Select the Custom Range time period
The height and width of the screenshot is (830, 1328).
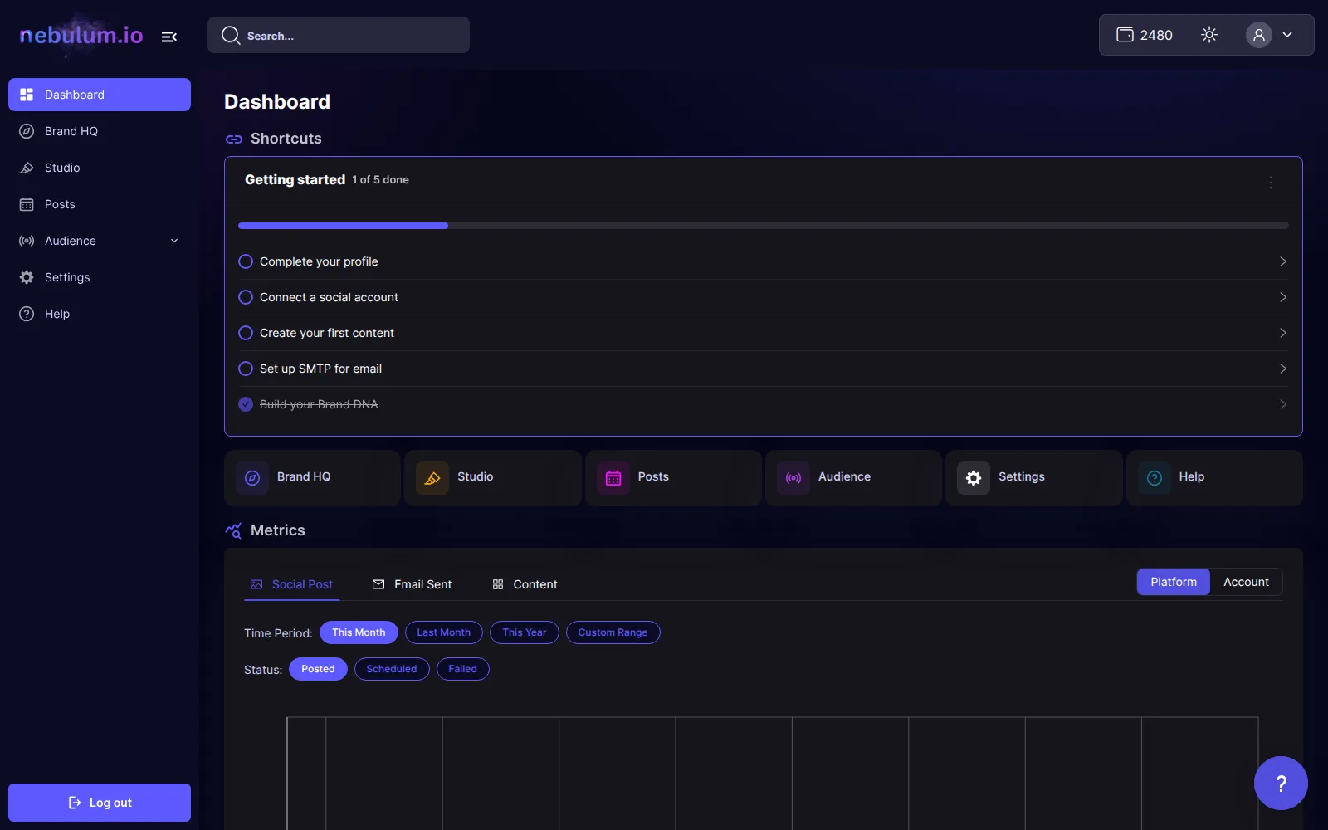click(613, 632)
